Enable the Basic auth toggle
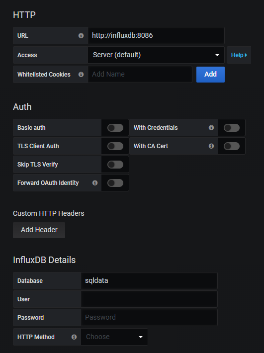This screenshot has height=353, width=264. (115, 128)
